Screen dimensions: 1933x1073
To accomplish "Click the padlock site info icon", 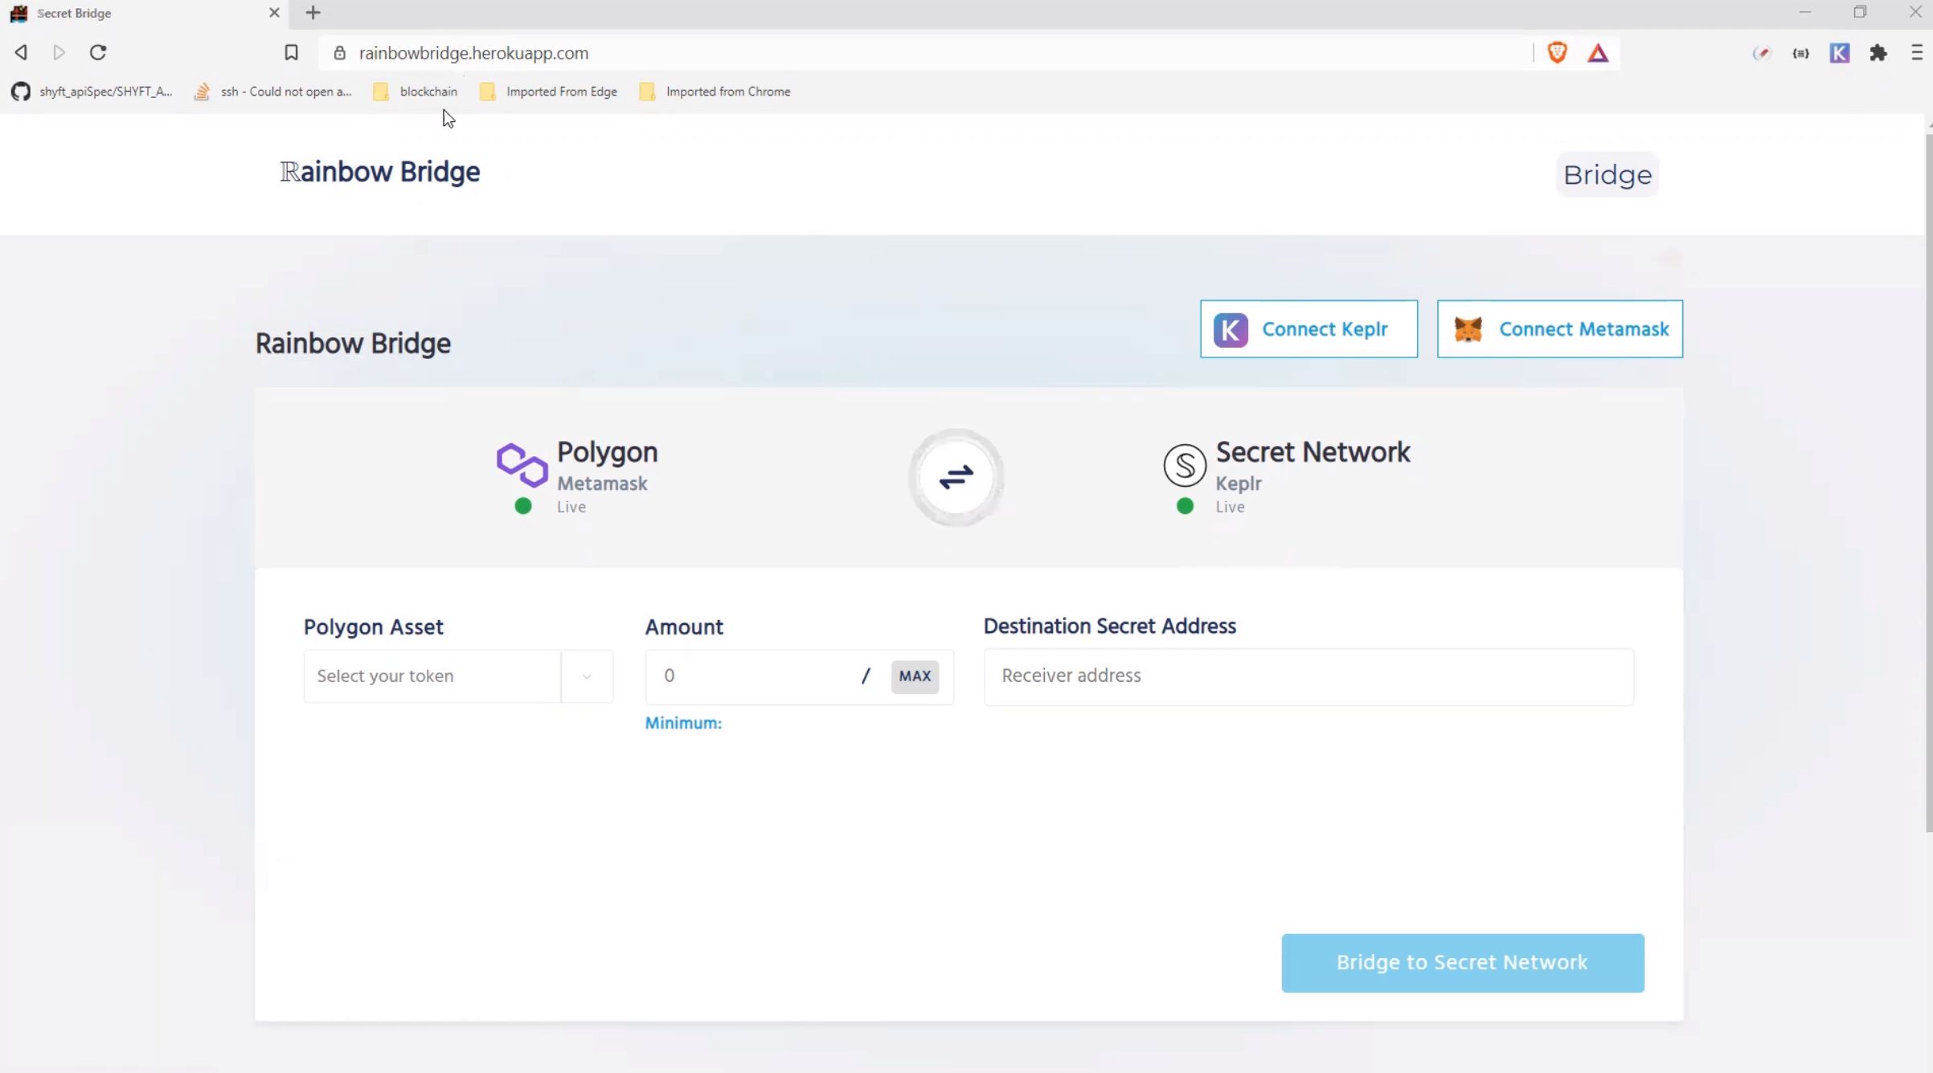I will coord(339,53).
